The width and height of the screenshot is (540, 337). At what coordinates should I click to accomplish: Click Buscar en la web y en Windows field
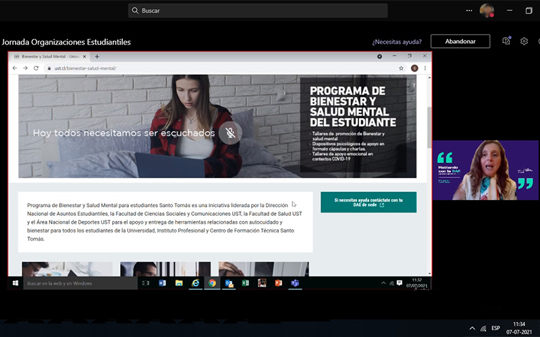(x=80, y=283)
